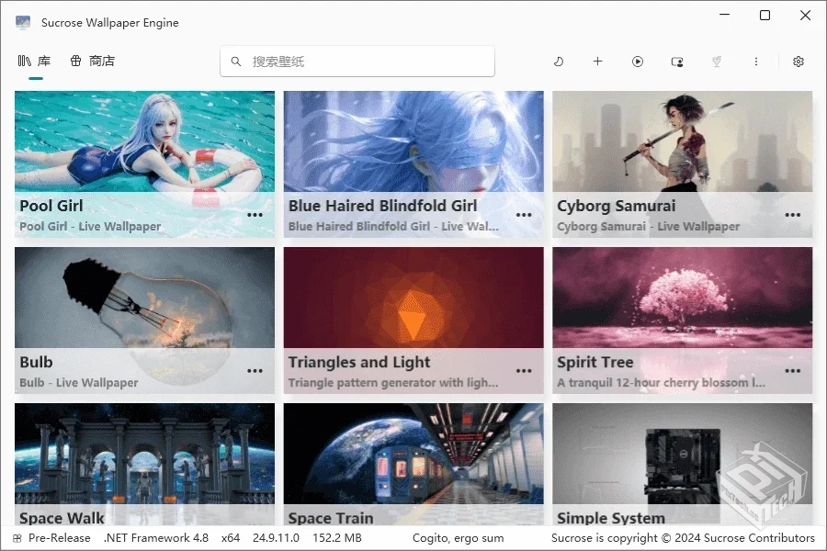
Task: Toggle dark mode with the moon icon
Action: click(559, 61)
